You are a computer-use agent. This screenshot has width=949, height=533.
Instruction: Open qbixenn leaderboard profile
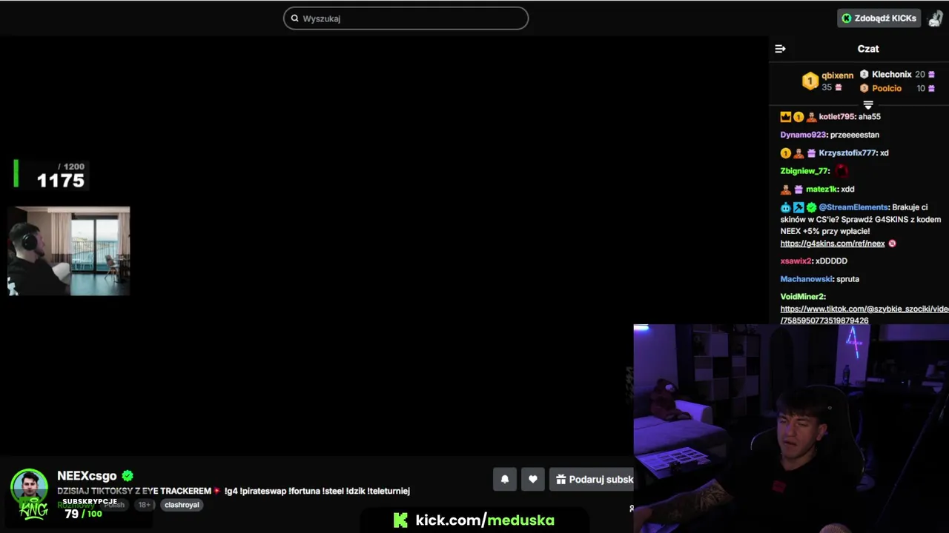click(x=837, y=76)
